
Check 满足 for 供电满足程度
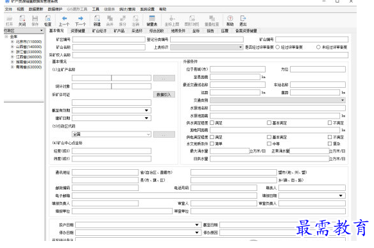coord(212,137)
